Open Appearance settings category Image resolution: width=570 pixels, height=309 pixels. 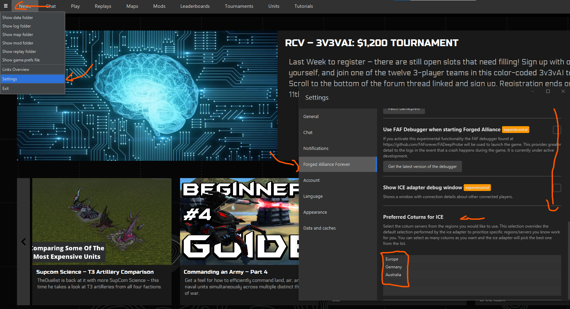click(x=338, y=212)
